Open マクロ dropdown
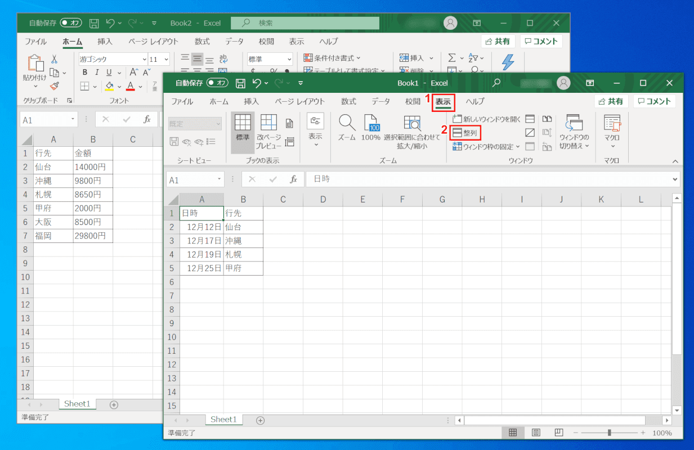694x450 pixels. point(612,132)
